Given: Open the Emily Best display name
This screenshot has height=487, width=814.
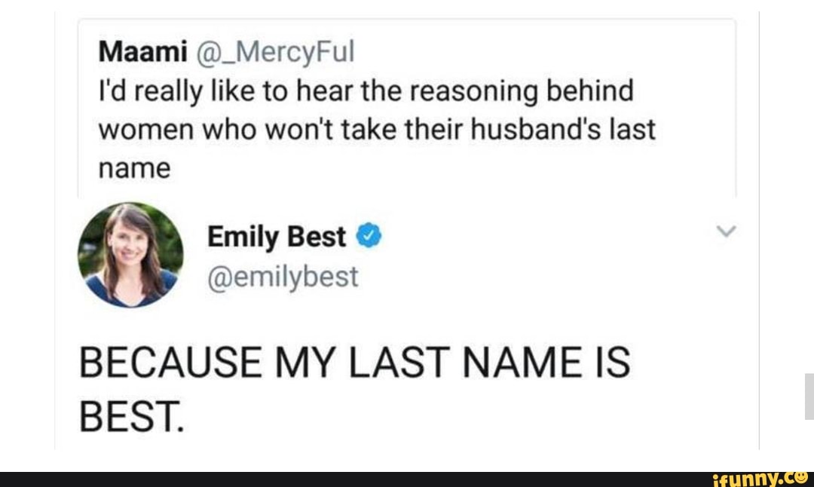Looking at the screenshot, I should click(277, 237).
